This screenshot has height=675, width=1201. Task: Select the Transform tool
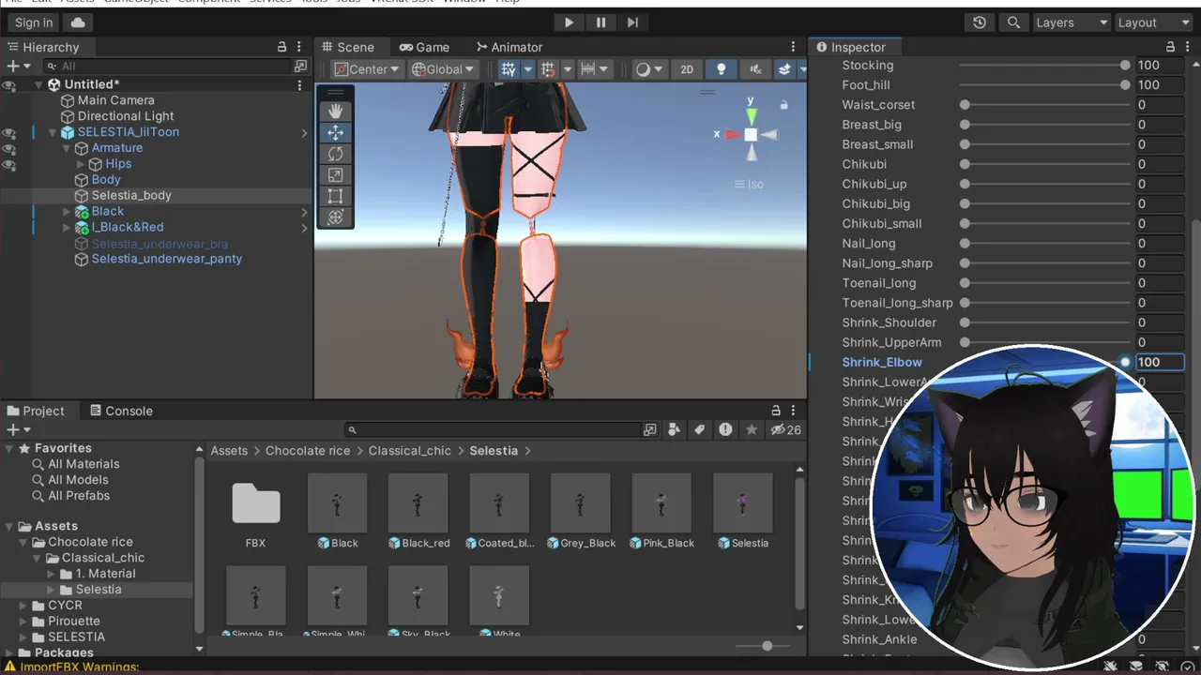[335, 217]
